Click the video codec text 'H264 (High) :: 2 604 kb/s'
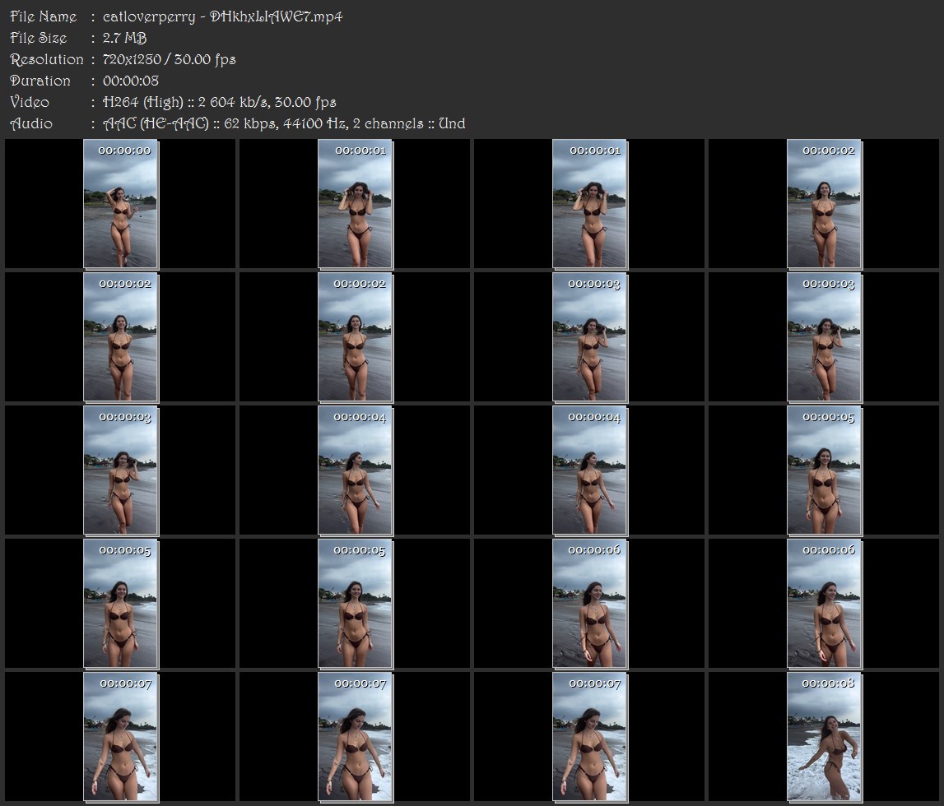Image resolution: width=944 pixels, height=806 pixels. tap(186, 102)
